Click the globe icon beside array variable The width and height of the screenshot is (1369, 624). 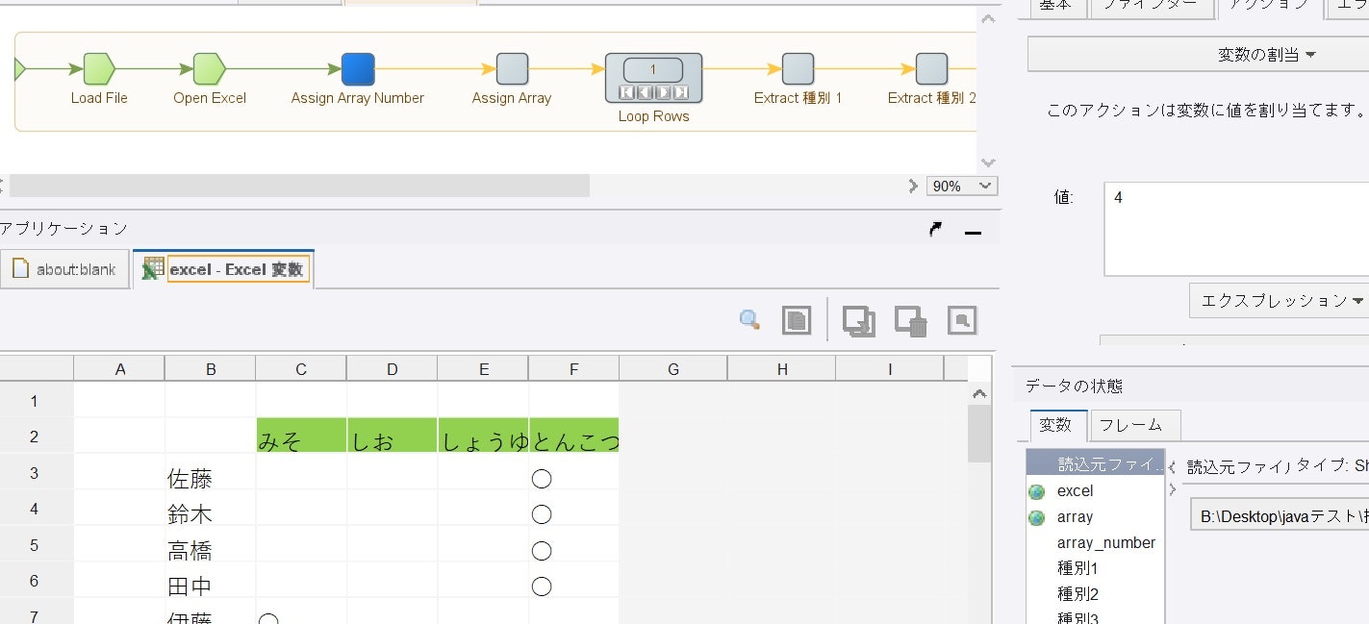pyautogui.click(x=1037, y=518)
